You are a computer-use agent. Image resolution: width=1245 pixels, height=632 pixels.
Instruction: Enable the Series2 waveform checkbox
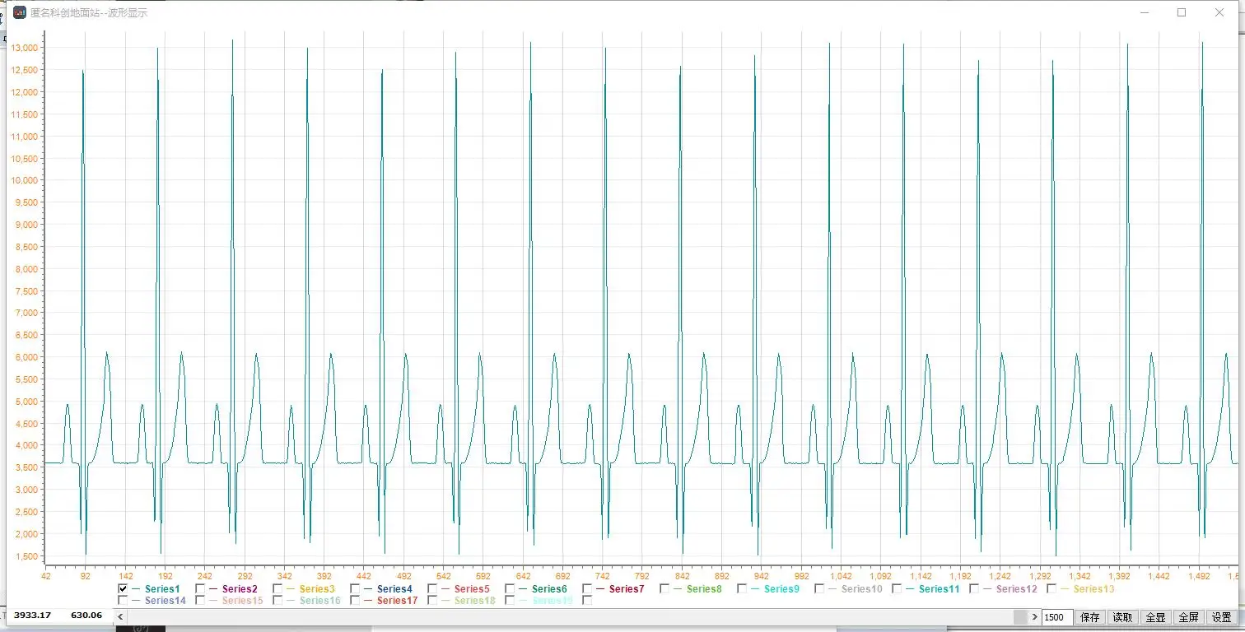200,588
